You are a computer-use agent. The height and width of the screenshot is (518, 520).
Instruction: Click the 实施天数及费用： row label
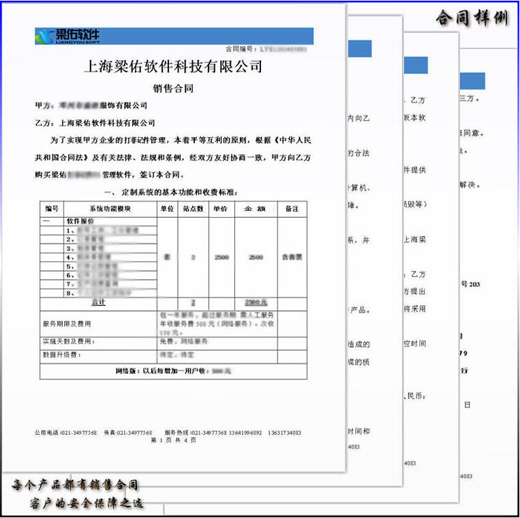tap(69, 341)
